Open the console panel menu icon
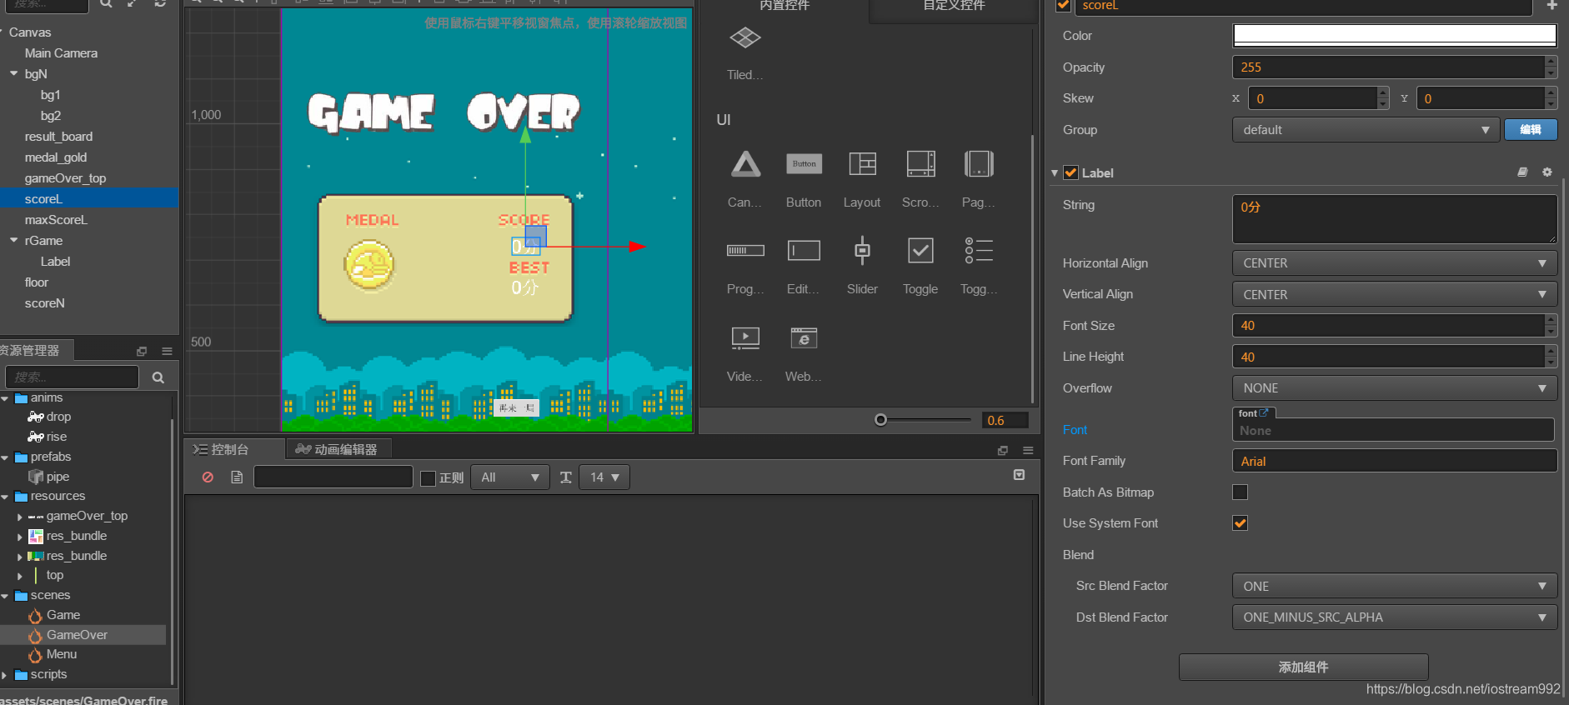Image resolution: width=1569 pixels, height=705 pixels. point(1028,450)
